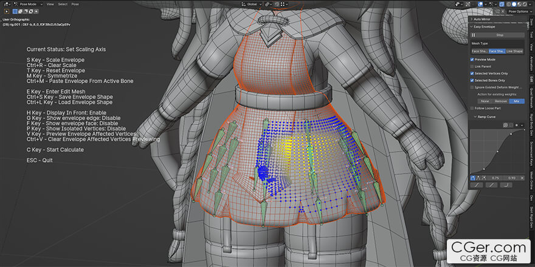535x267 pixels.
Task: Open the editor type menu icon
Action: [6, 4]
